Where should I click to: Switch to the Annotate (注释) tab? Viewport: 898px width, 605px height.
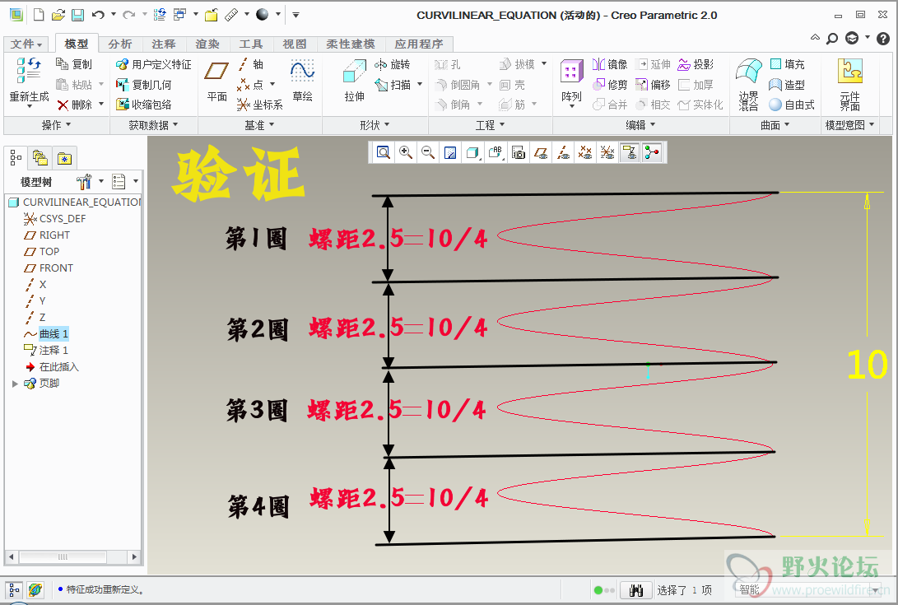coord(164,44)
